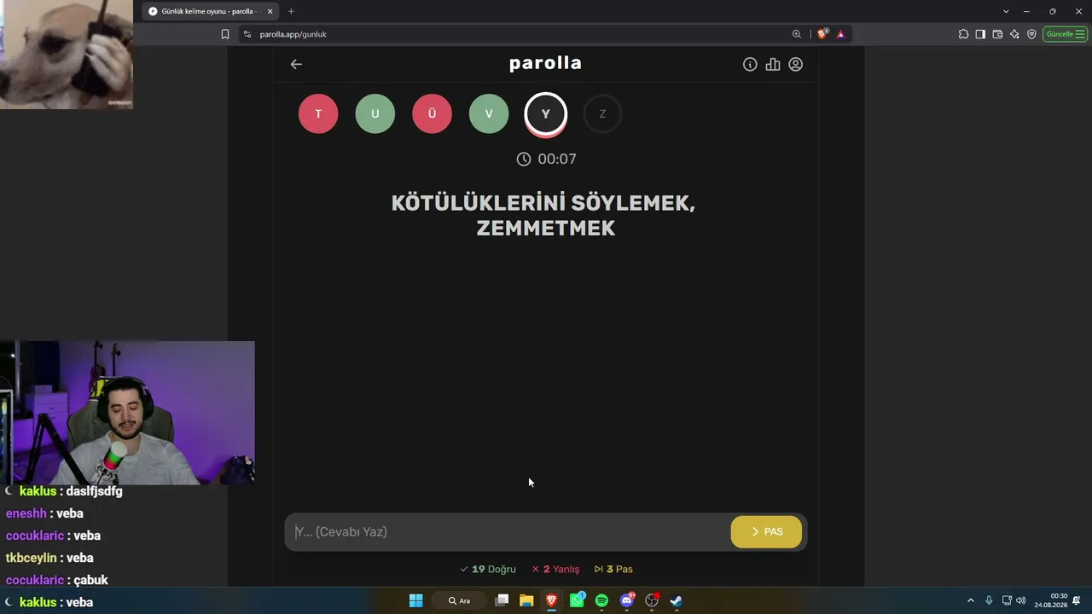
Task: Click the '19 Doğru' correct count
Action: (x=488, y=569)
